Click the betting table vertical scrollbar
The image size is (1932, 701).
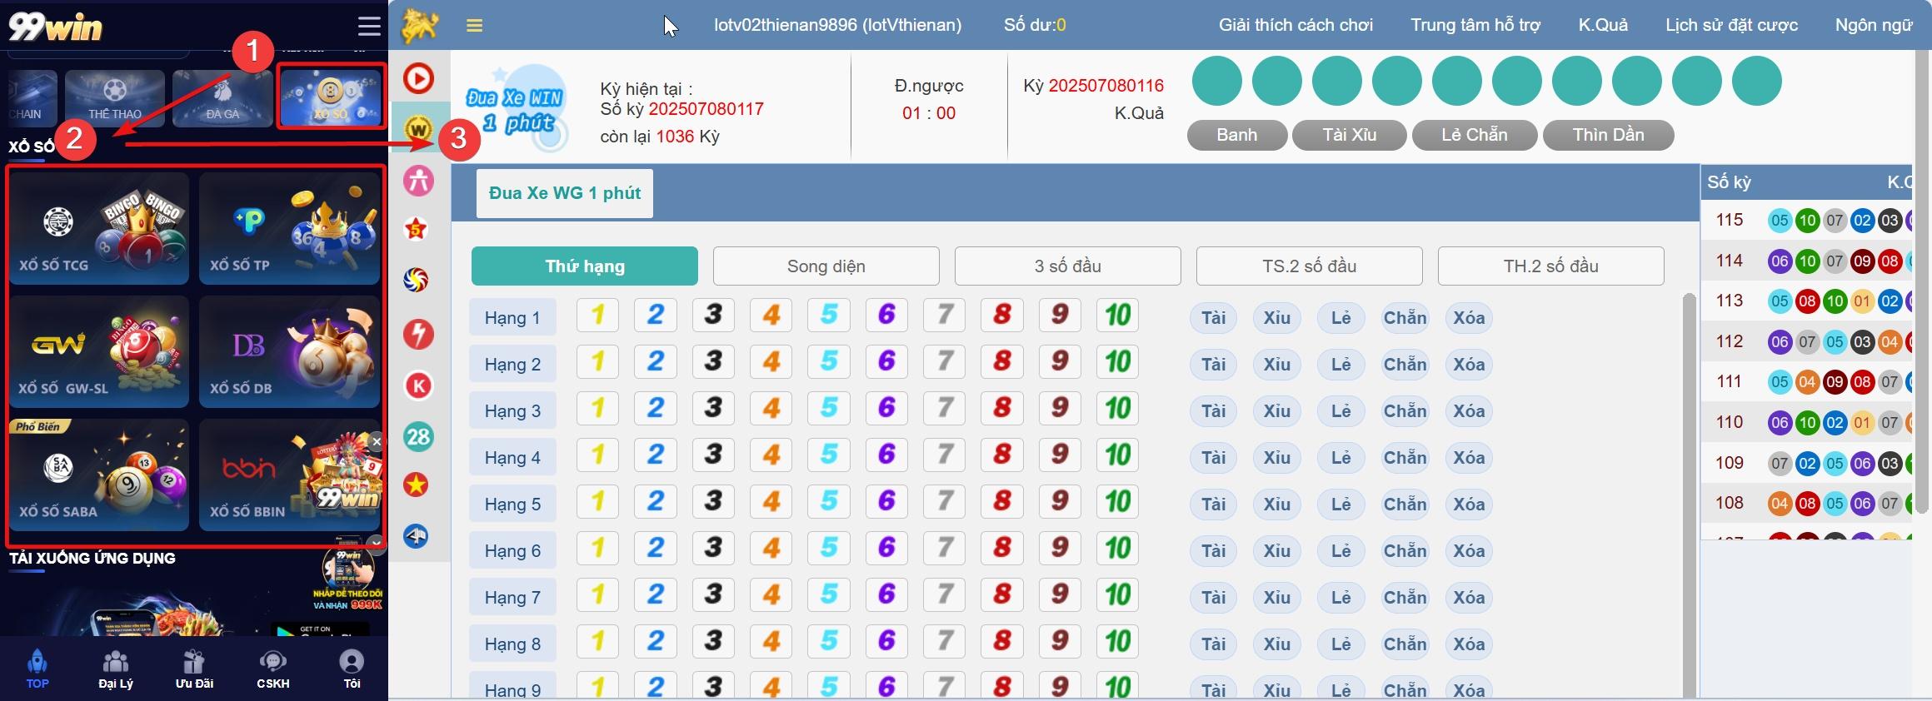click(1690, 495)
